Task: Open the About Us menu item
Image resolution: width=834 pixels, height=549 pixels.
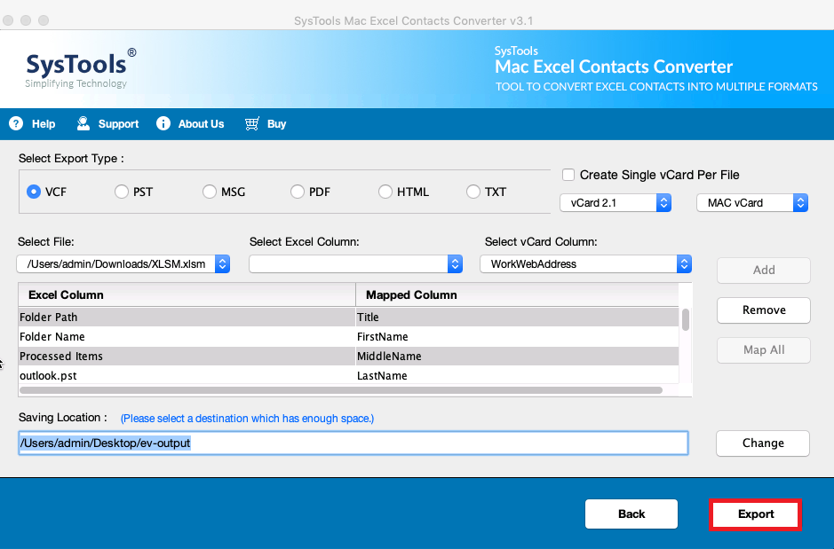Action: coord(190,123)
